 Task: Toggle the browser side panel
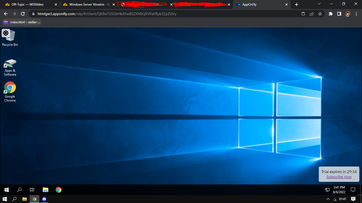[339, 14]
